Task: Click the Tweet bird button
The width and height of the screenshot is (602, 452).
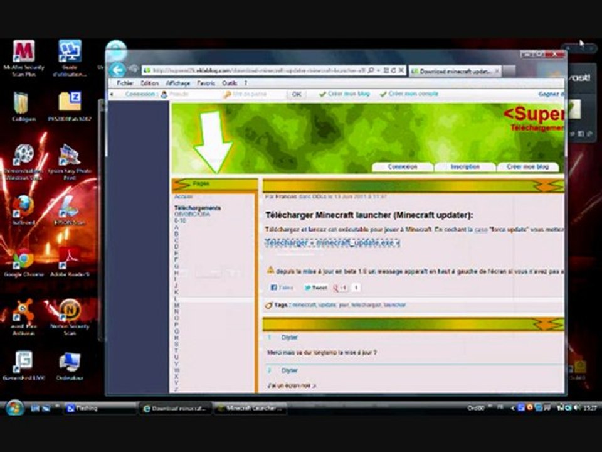Action: tap(315, 288)
